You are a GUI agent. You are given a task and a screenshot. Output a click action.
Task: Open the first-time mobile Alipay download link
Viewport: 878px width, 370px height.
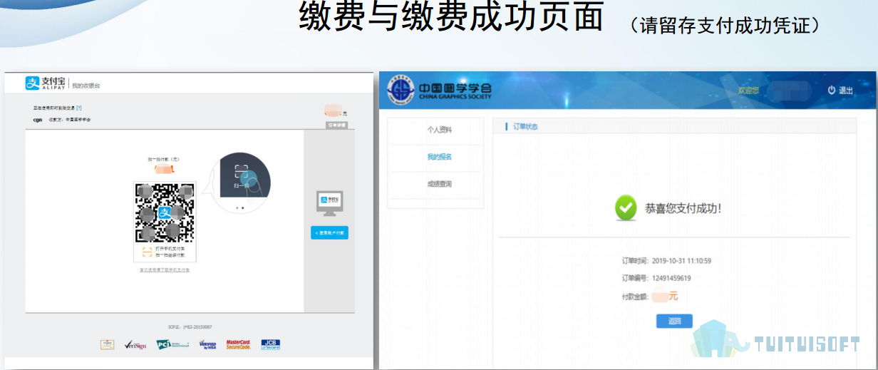[165, 270]
